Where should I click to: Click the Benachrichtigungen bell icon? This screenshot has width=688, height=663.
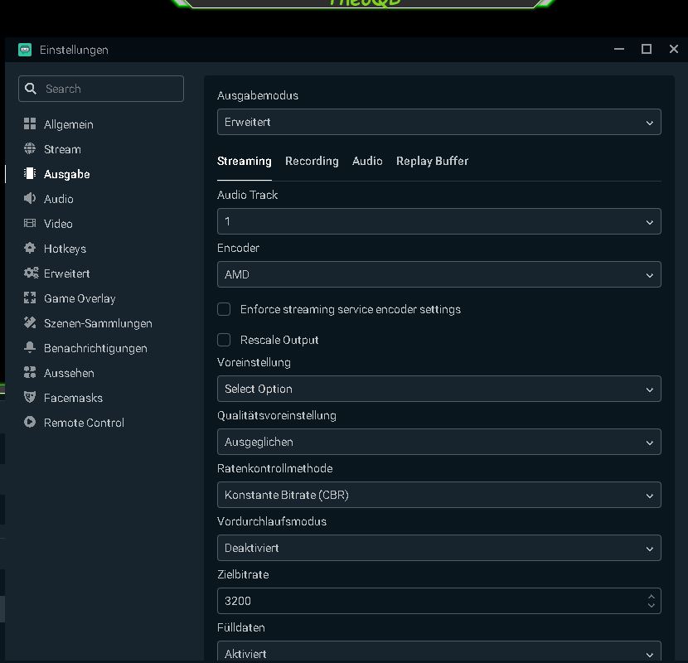pos(30,348)
